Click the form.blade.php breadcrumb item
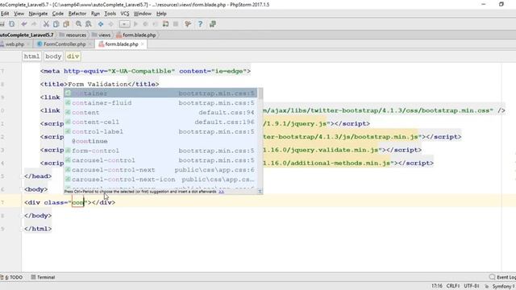516x290 pixels. [136, 35]
